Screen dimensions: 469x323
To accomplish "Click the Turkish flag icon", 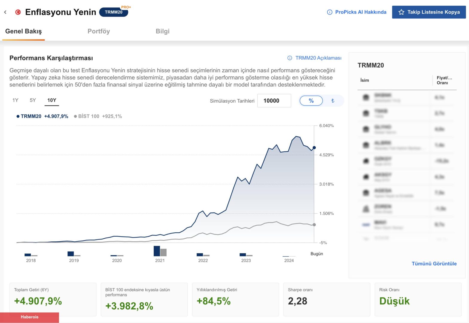I will coord(18,12).
